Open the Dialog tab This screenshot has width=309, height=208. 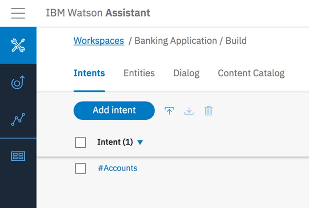(x=186, y=73)
